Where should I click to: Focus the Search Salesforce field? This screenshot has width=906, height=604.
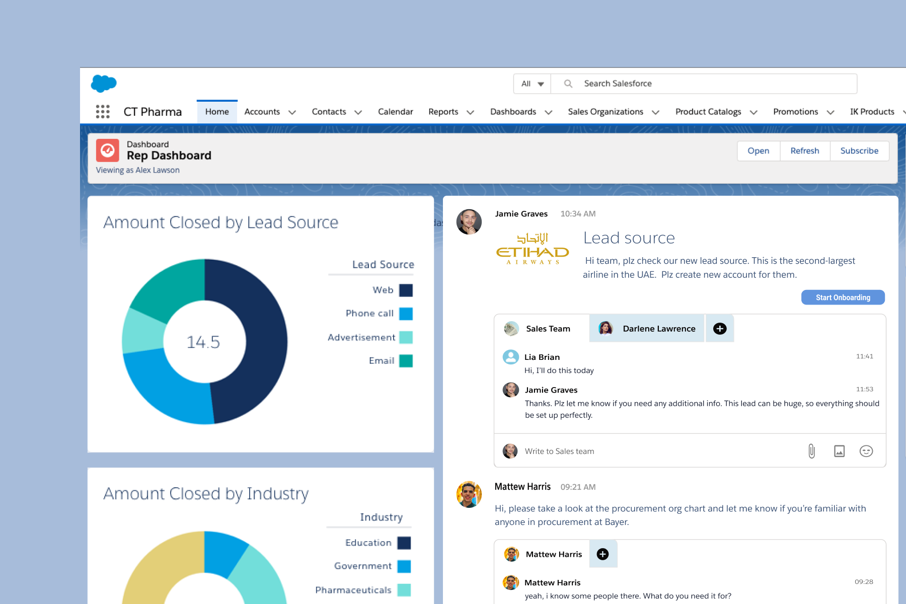(x=704, y=84)
